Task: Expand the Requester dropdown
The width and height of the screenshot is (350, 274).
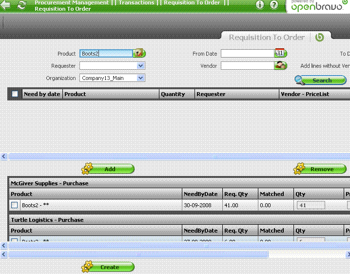Action: coord(140,66)
